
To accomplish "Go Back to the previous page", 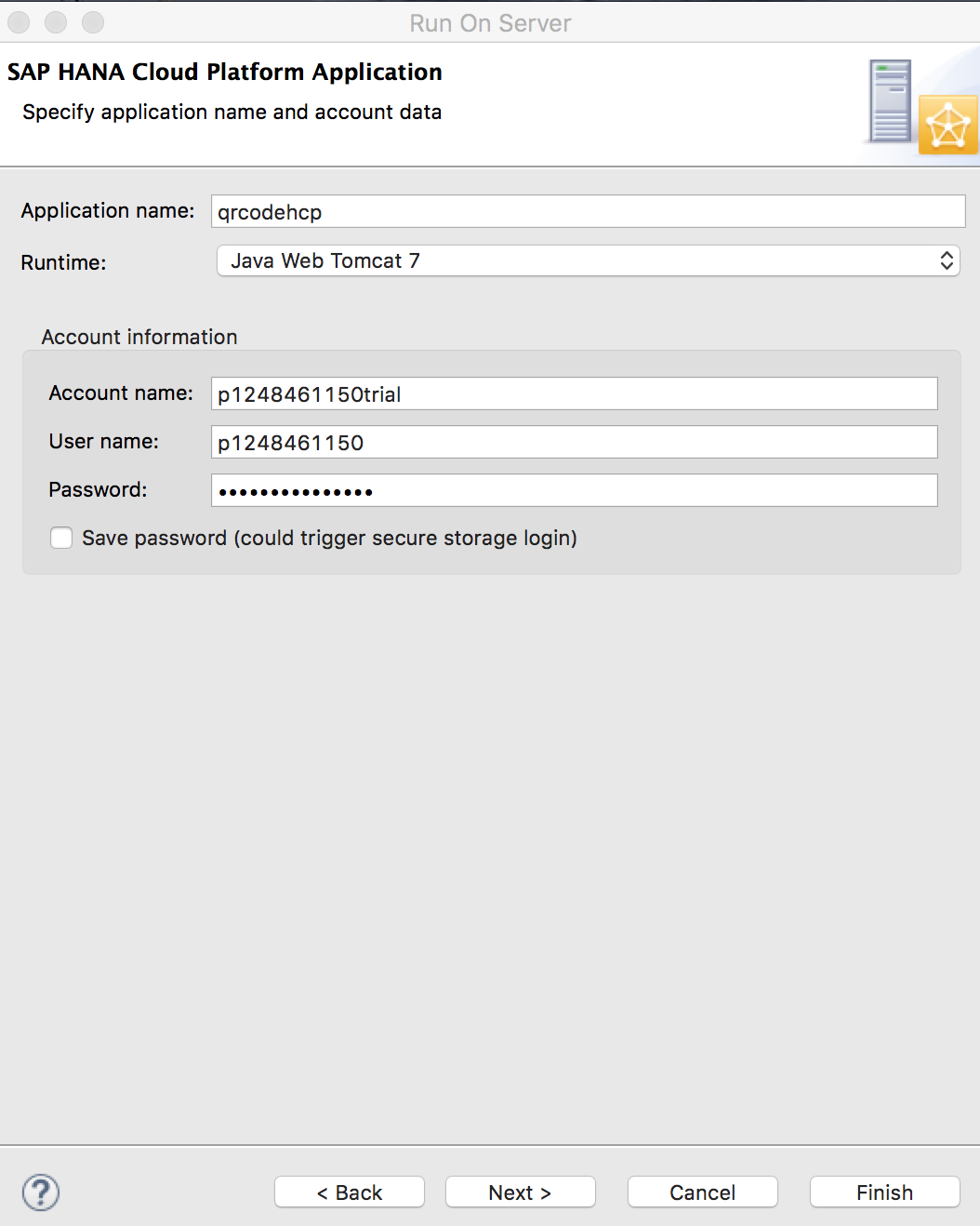I will [349, 1192].
